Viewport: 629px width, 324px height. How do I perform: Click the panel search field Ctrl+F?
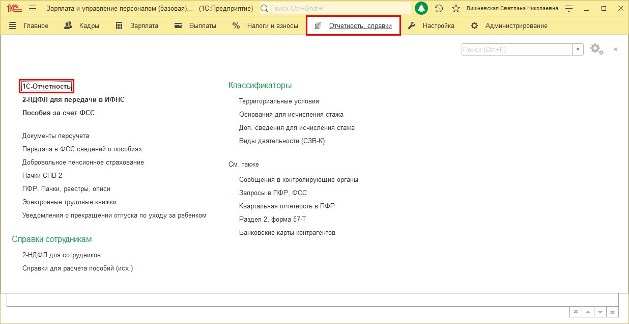(517, 49)
